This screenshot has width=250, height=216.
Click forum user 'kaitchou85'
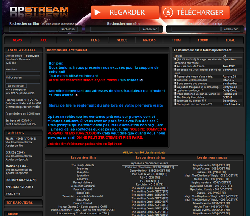tap(230, 94)
